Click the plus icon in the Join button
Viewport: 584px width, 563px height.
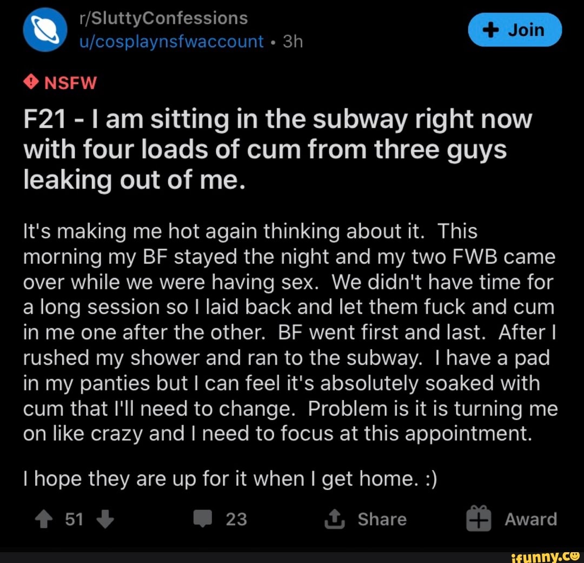490,30
